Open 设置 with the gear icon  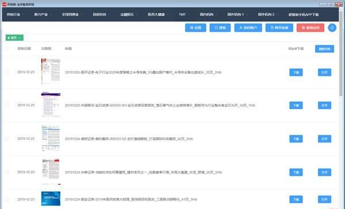tap(195, 28)
